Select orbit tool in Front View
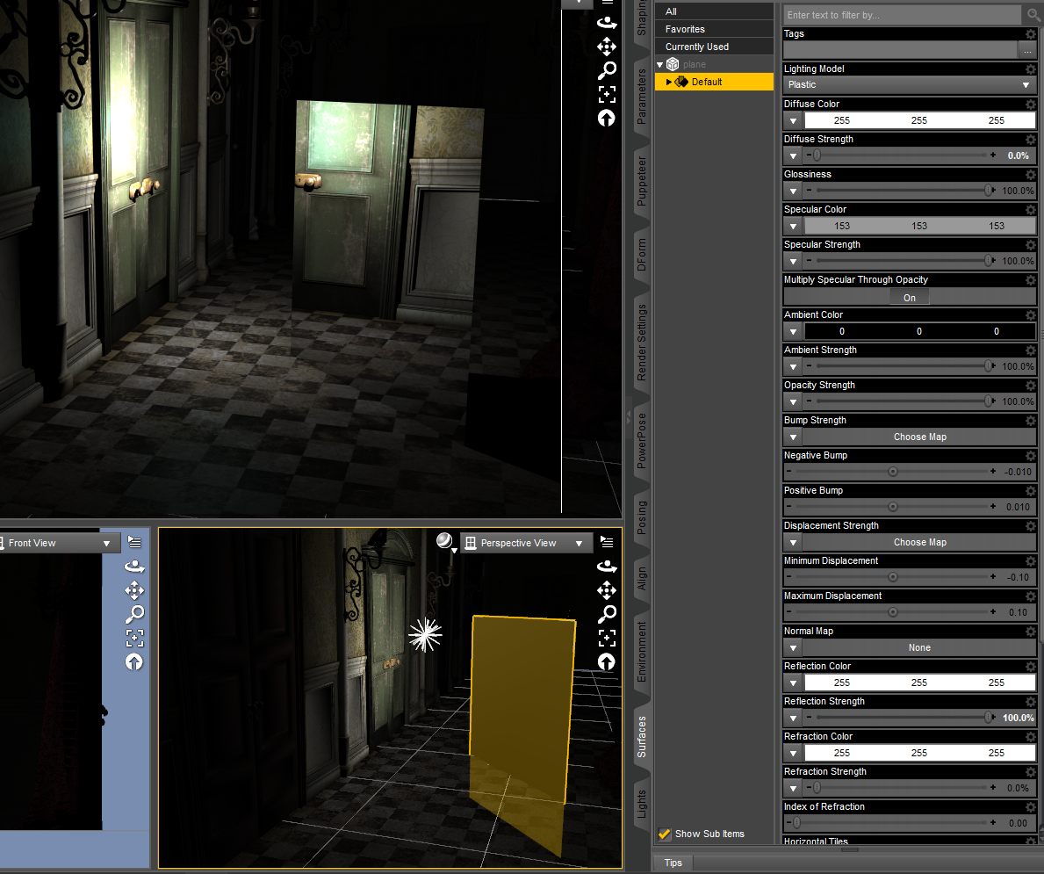The image size is (1044, 874). tap(134, 567)
